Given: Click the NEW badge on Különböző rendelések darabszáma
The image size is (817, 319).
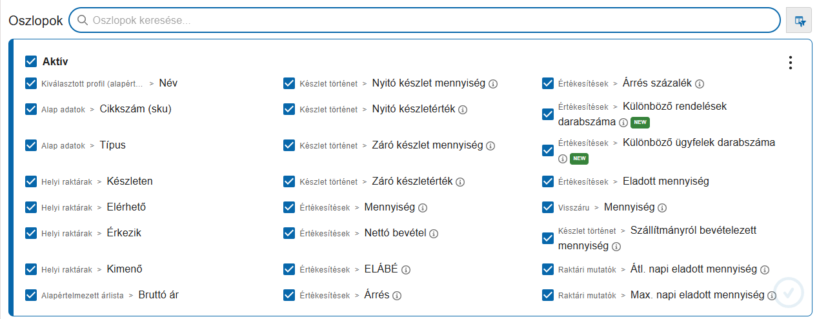Looking at the screenshot, I should pos(640,122).
